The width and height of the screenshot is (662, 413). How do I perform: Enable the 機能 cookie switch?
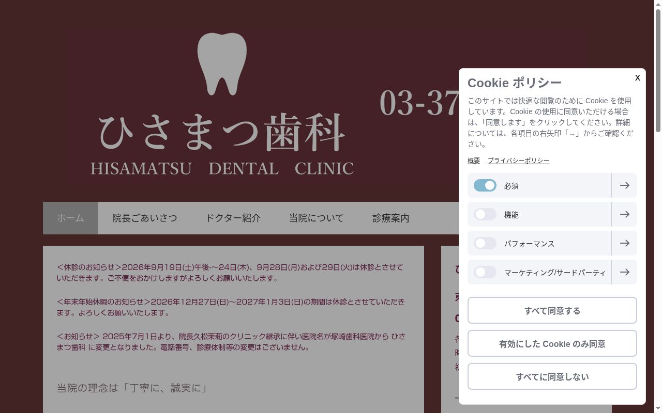point(485,214)
